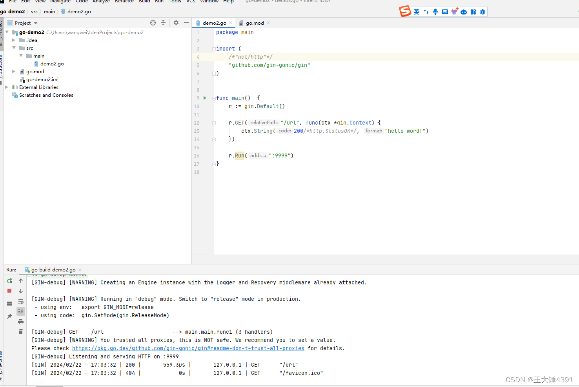Open Sogou toolbox grid icon
Screen dimensions: 579x387
[473, 12]
